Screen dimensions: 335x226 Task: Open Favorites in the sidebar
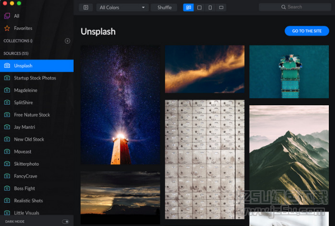coord(37,28)
